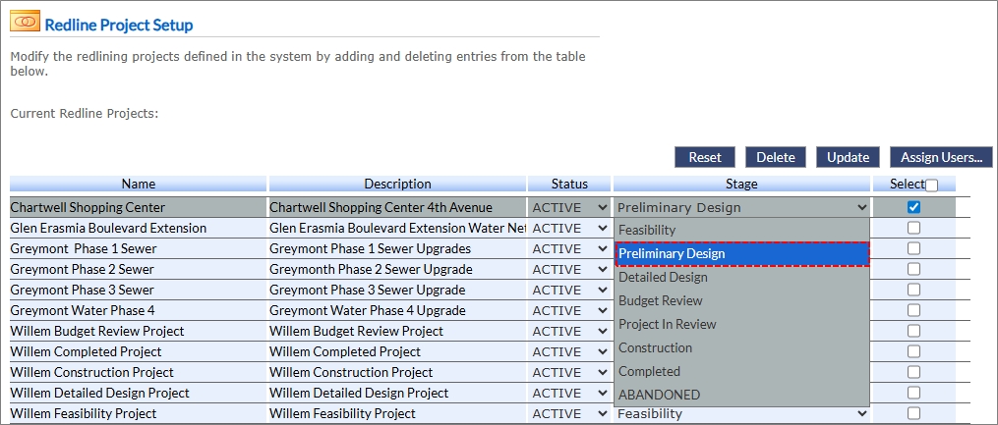
Task: Uncheck the Chartwell Shopping Center checkbox
Action: pos(913,207)
